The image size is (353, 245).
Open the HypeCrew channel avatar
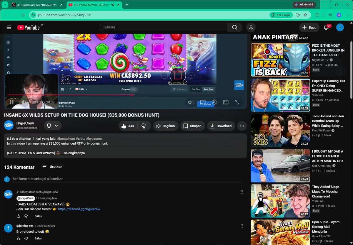coord(9,125)
